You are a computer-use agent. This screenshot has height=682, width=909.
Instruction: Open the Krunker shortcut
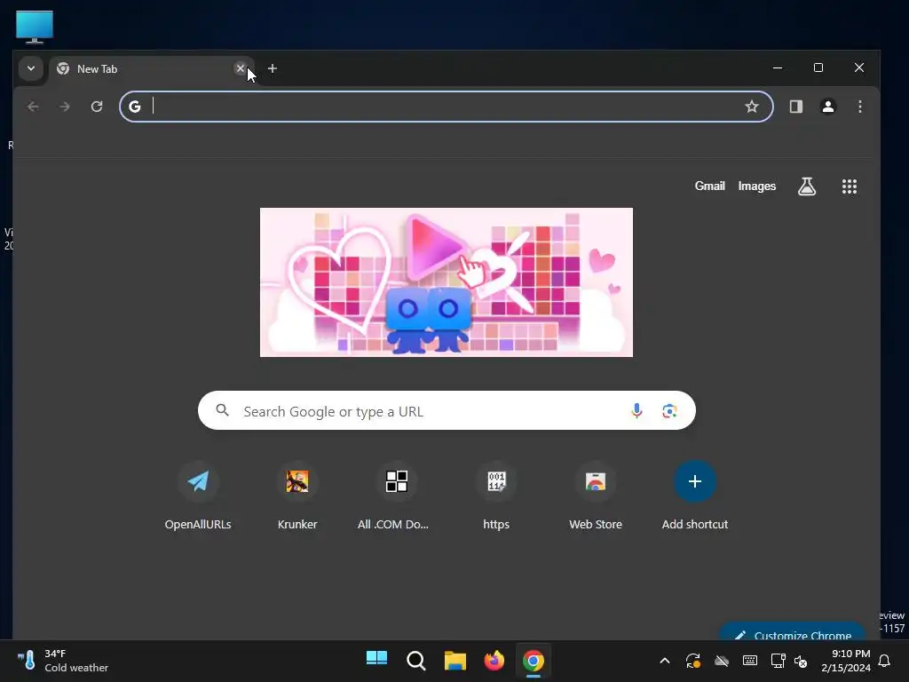(x=296, y=496)
